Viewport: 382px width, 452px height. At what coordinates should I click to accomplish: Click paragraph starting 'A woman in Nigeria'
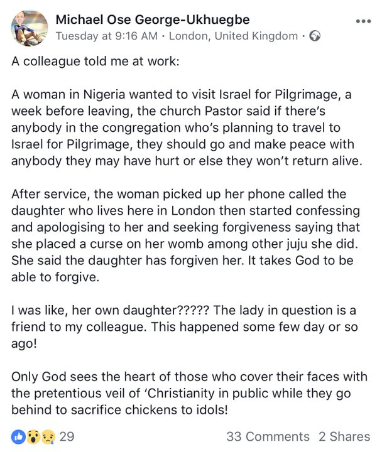(187, 127)
